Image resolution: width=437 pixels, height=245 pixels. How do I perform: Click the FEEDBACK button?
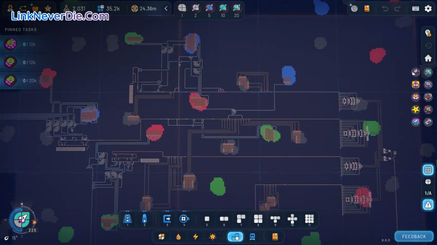click(414, 236)
